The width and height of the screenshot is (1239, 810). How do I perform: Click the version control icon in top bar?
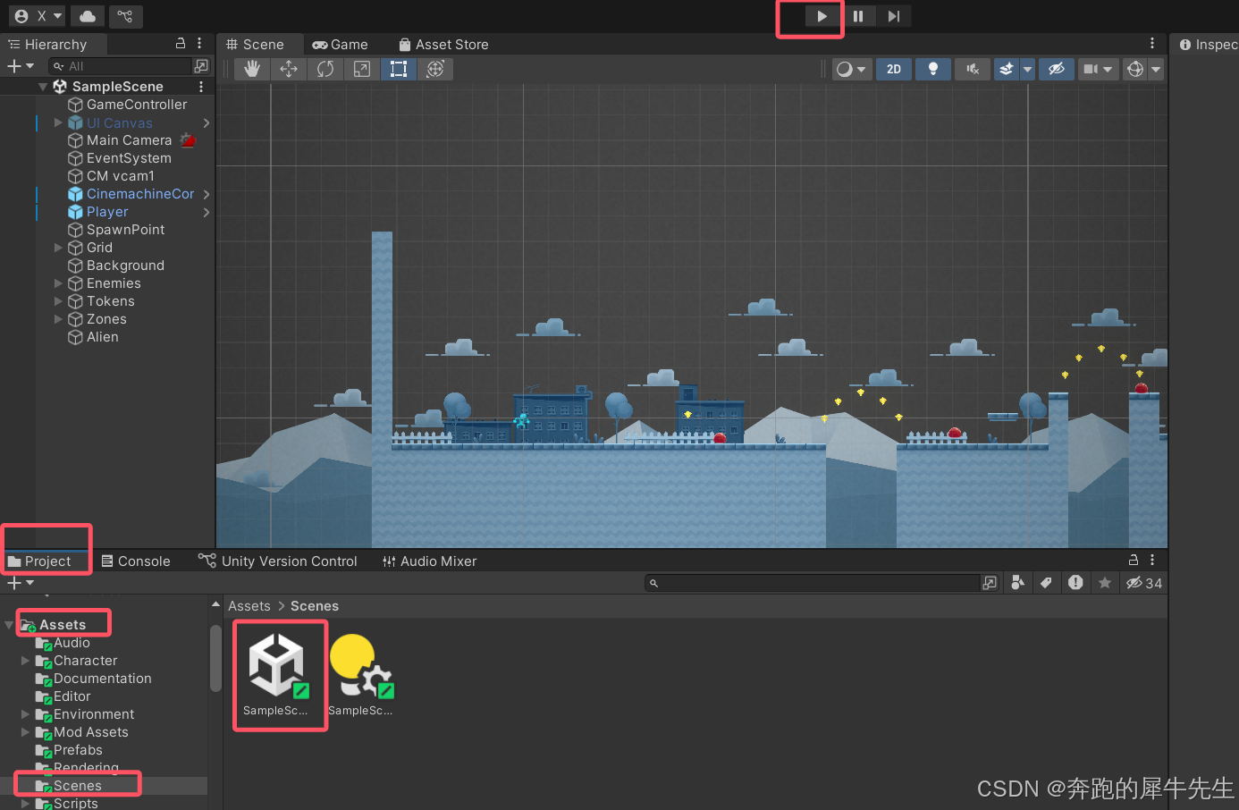click(x=125, y=16)
